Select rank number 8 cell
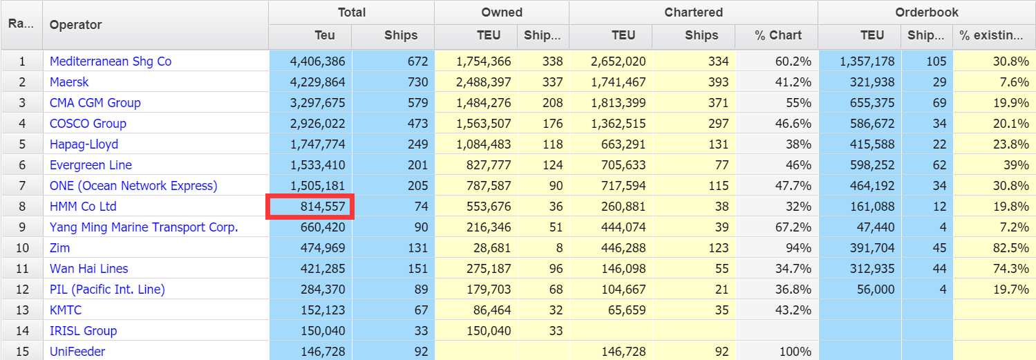 (21, 207)
